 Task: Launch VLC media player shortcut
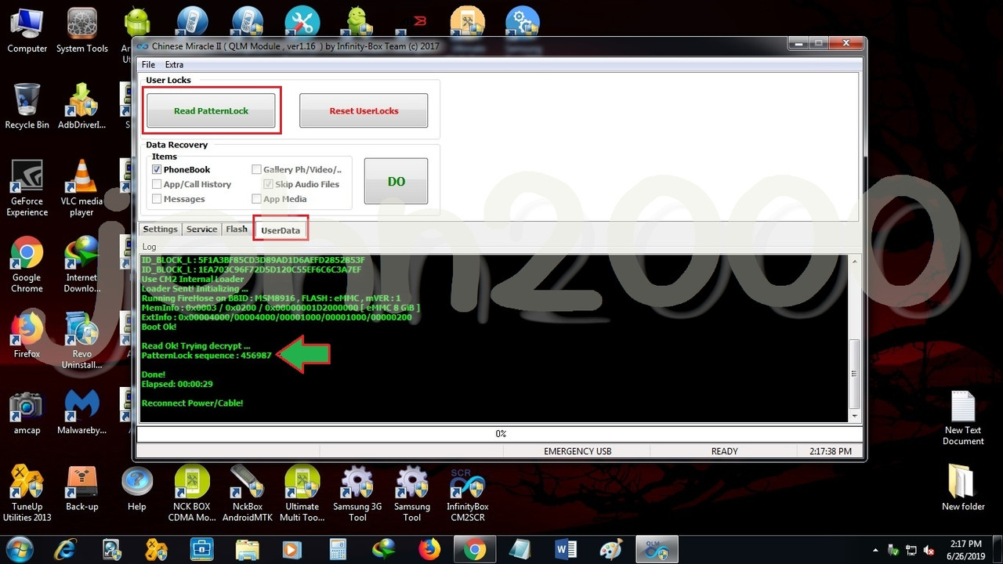pos(81,188)
